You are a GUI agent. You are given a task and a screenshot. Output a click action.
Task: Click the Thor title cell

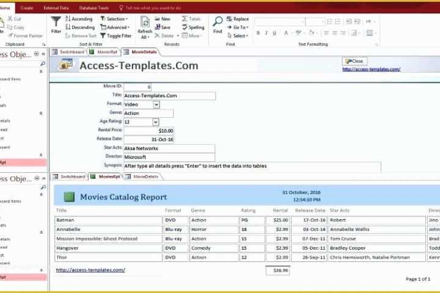[108, 258]
